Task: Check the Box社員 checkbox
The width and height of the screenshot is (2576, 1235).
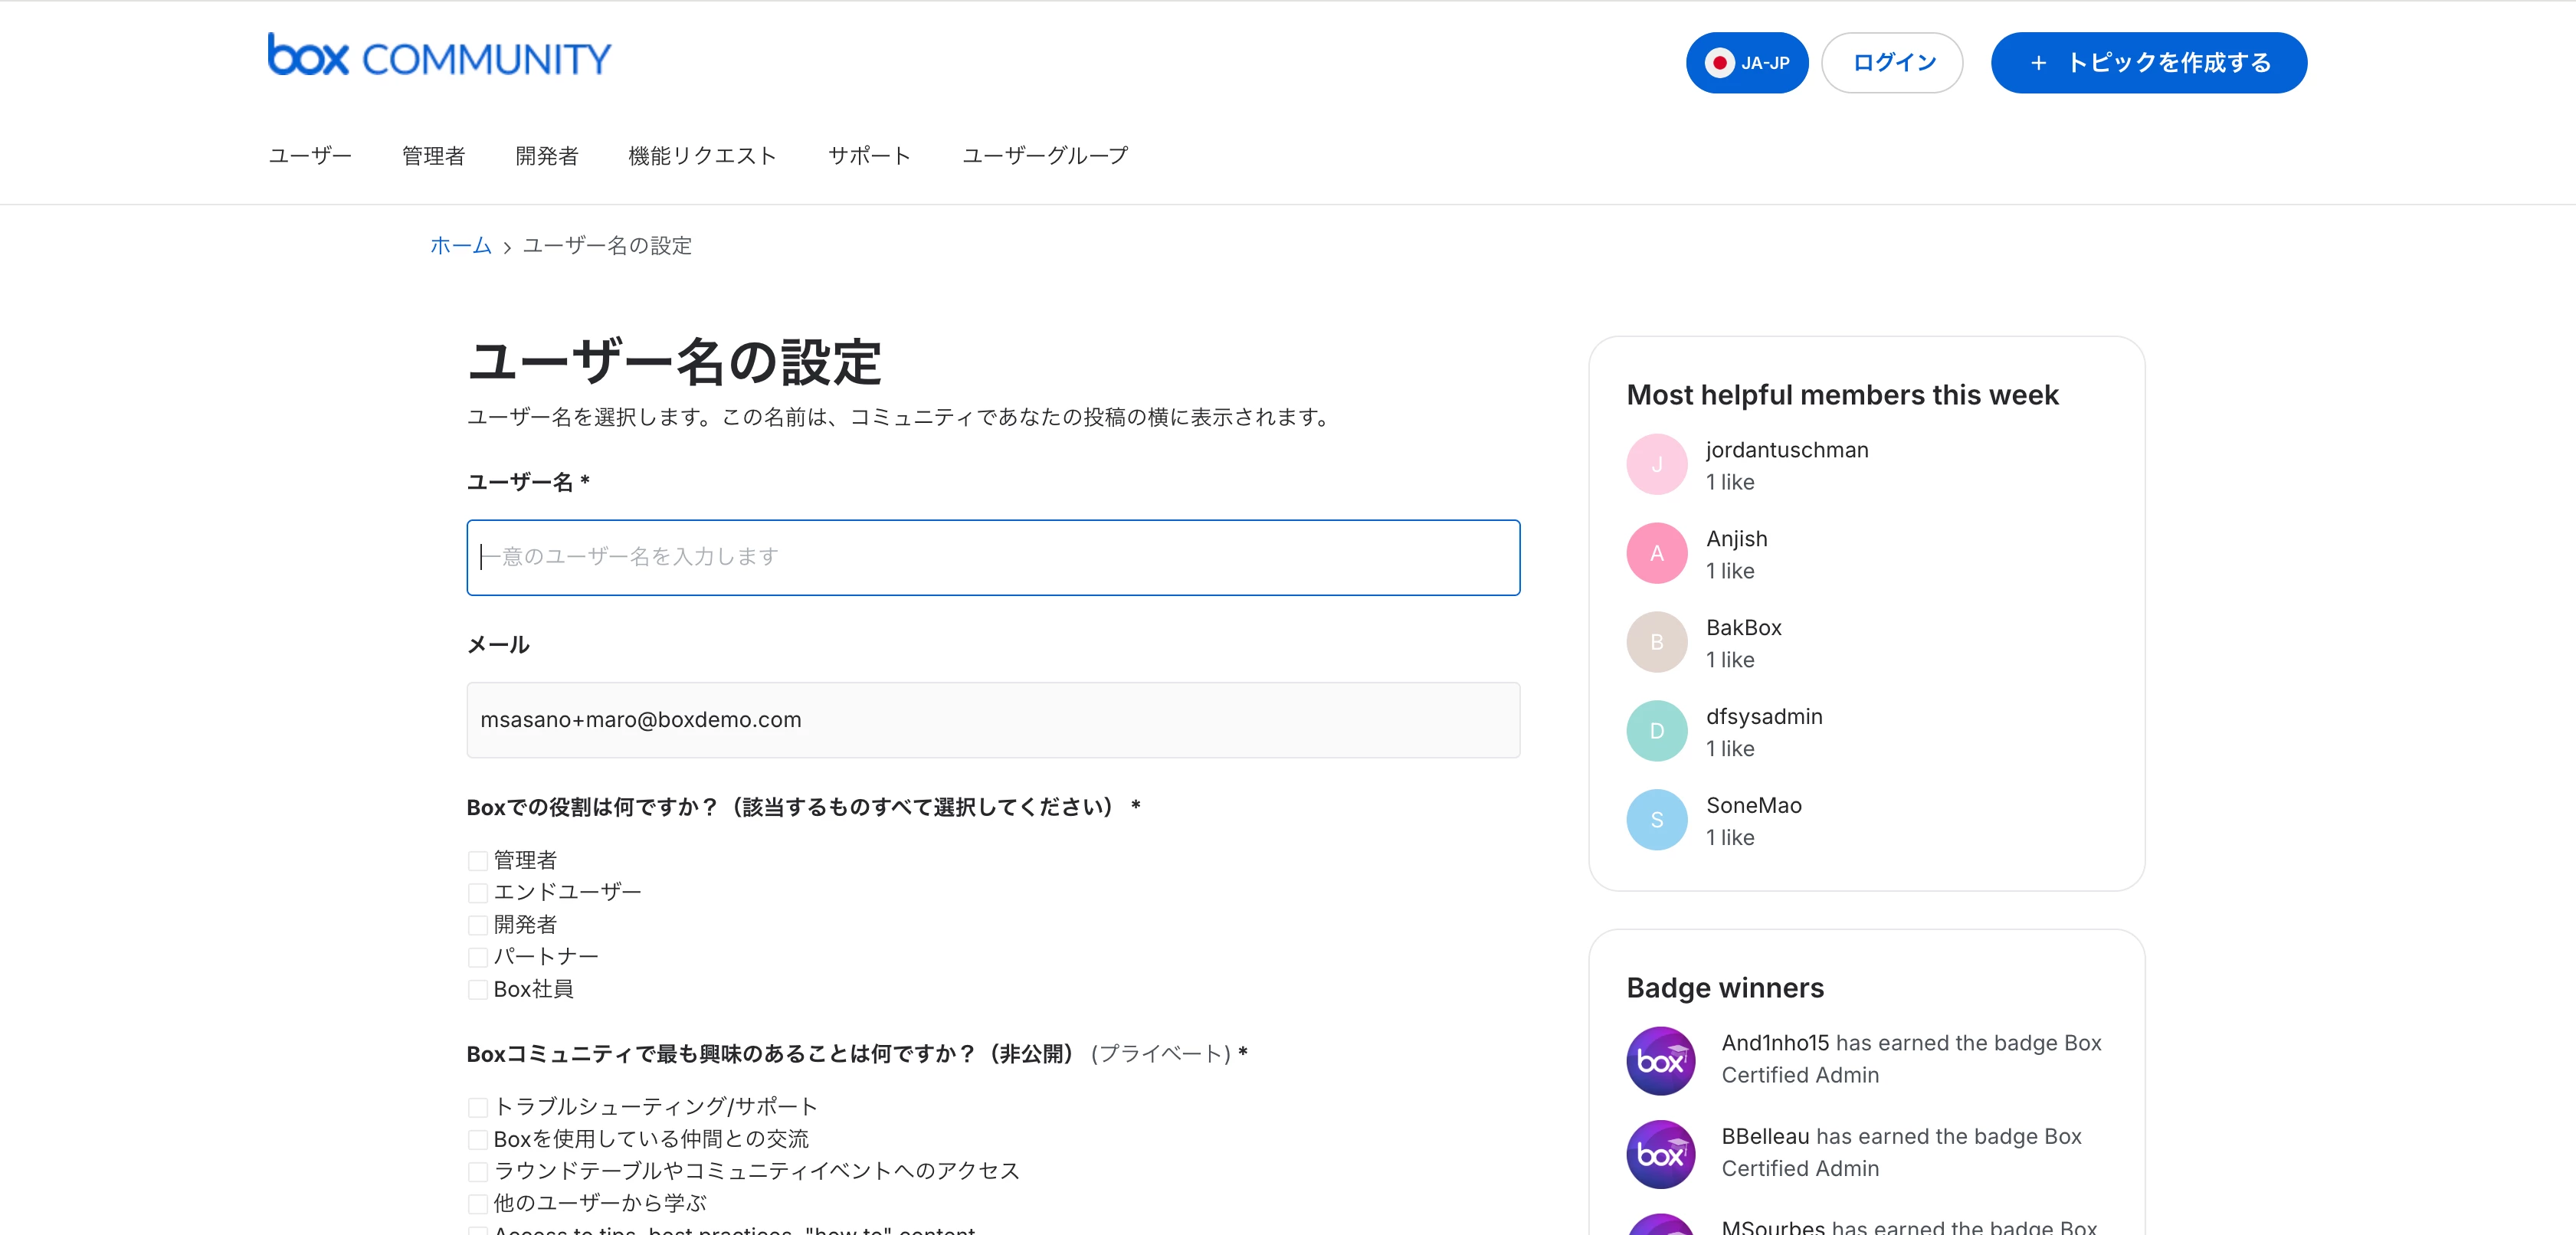Action: pyautogui.click(x=478, y=990)
